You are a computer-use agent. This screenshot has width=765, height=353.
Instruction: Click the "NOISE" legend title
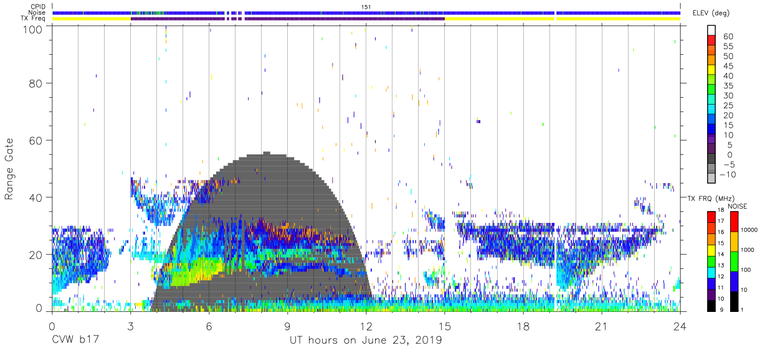[736, 206]
